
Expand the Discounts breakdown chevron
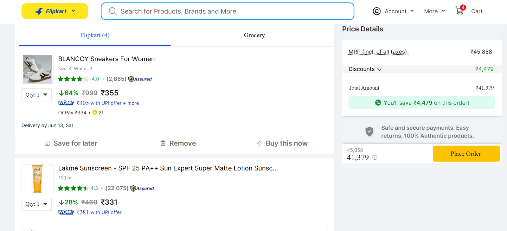[x=379, y=69]
